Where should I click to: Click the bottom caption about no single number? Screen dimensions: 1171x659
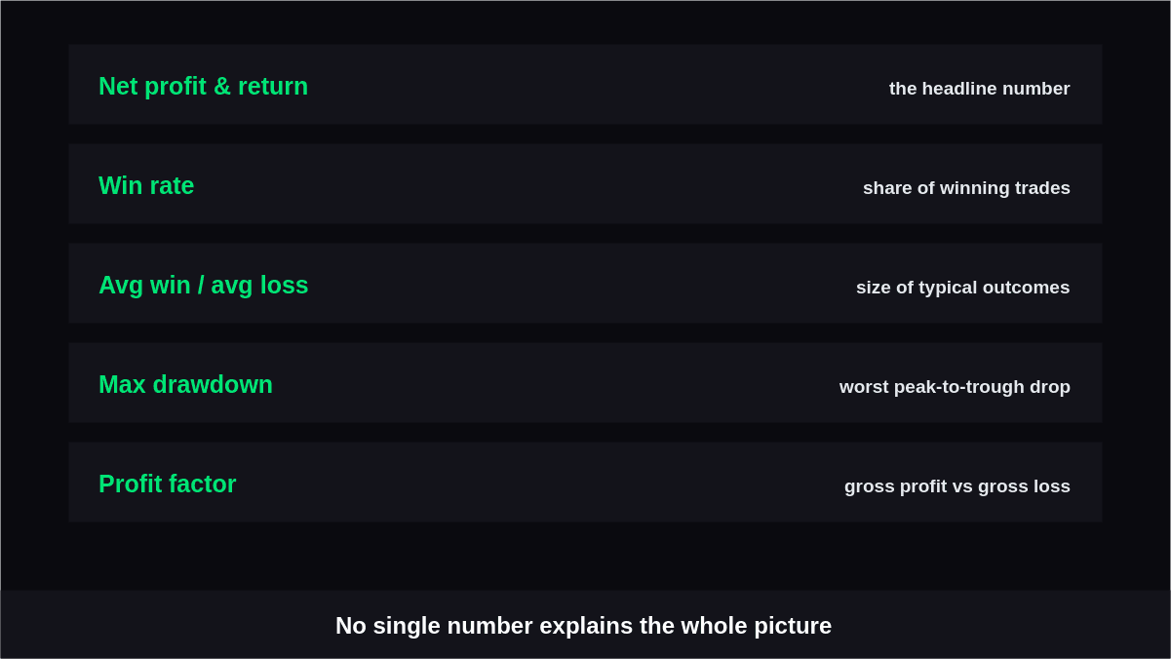click(x=583, y=626)
